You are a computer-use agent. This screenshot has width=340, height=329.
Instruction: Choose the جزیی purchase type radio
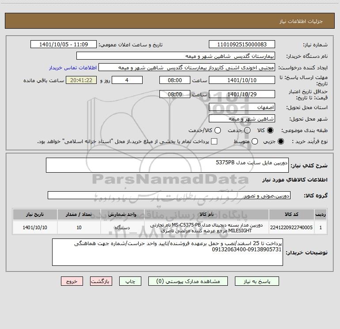tap(280, 141)
